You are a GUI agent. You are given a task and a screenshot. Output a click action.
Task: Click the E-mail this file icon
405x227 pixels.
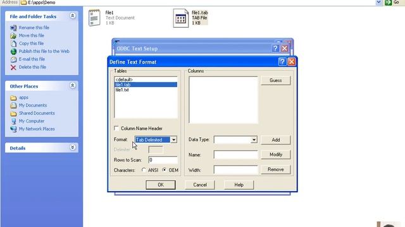[13, 59]
